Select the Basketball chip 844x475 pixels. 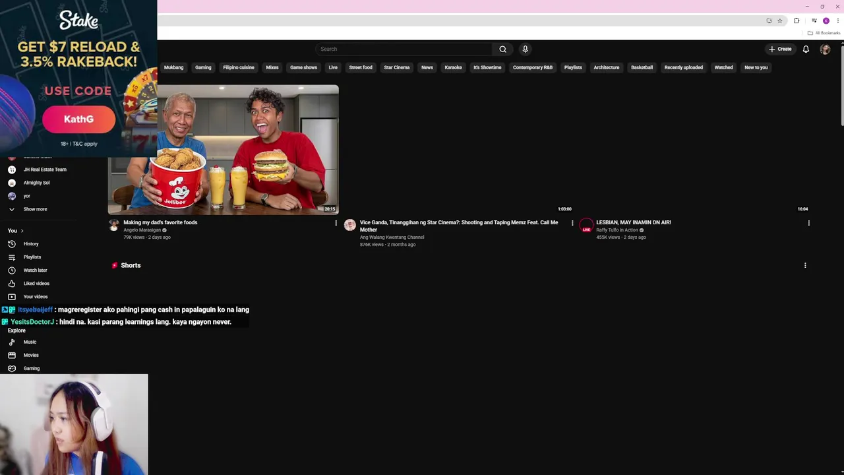pyautogui.click(x=642, y=67)
